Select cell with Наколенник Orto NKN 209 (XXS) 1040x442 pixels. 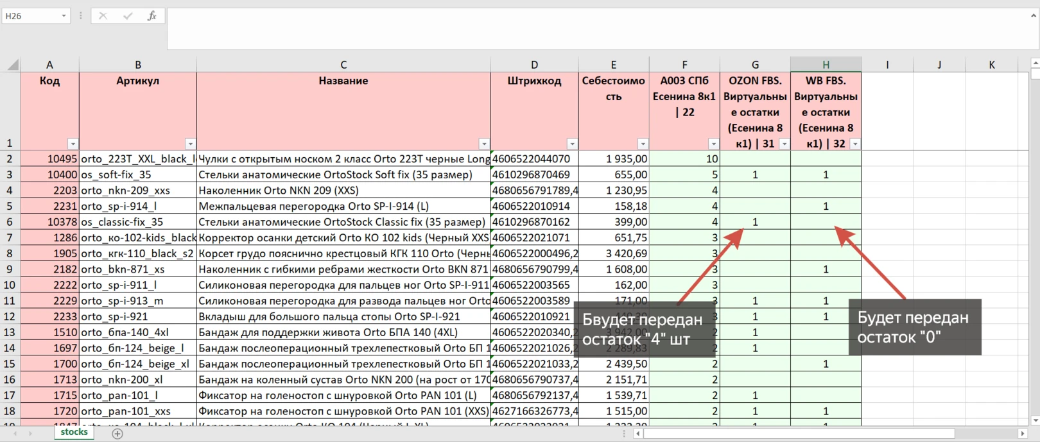(x=343, y=191)
